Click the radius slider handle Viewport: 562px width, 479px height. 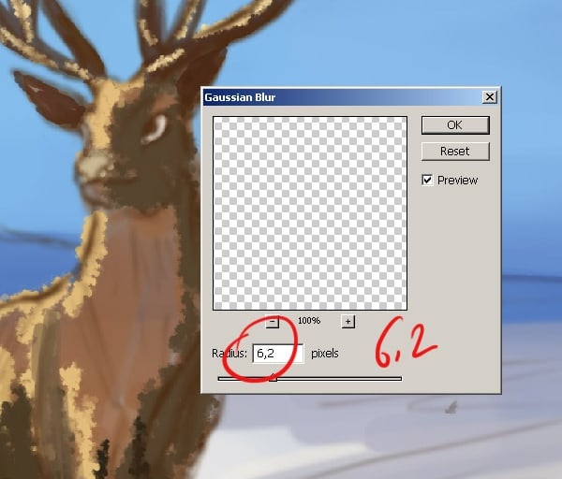coord(274,377)
